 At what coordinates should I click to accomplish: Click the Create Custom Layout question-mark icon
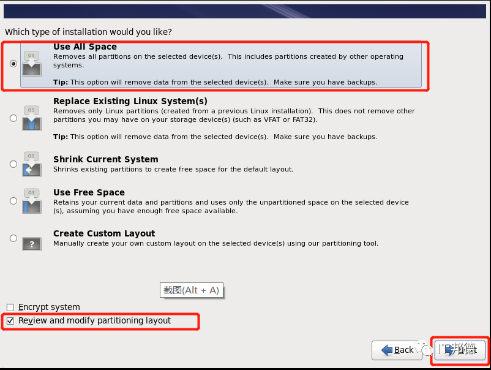click(x=32, y=244)
